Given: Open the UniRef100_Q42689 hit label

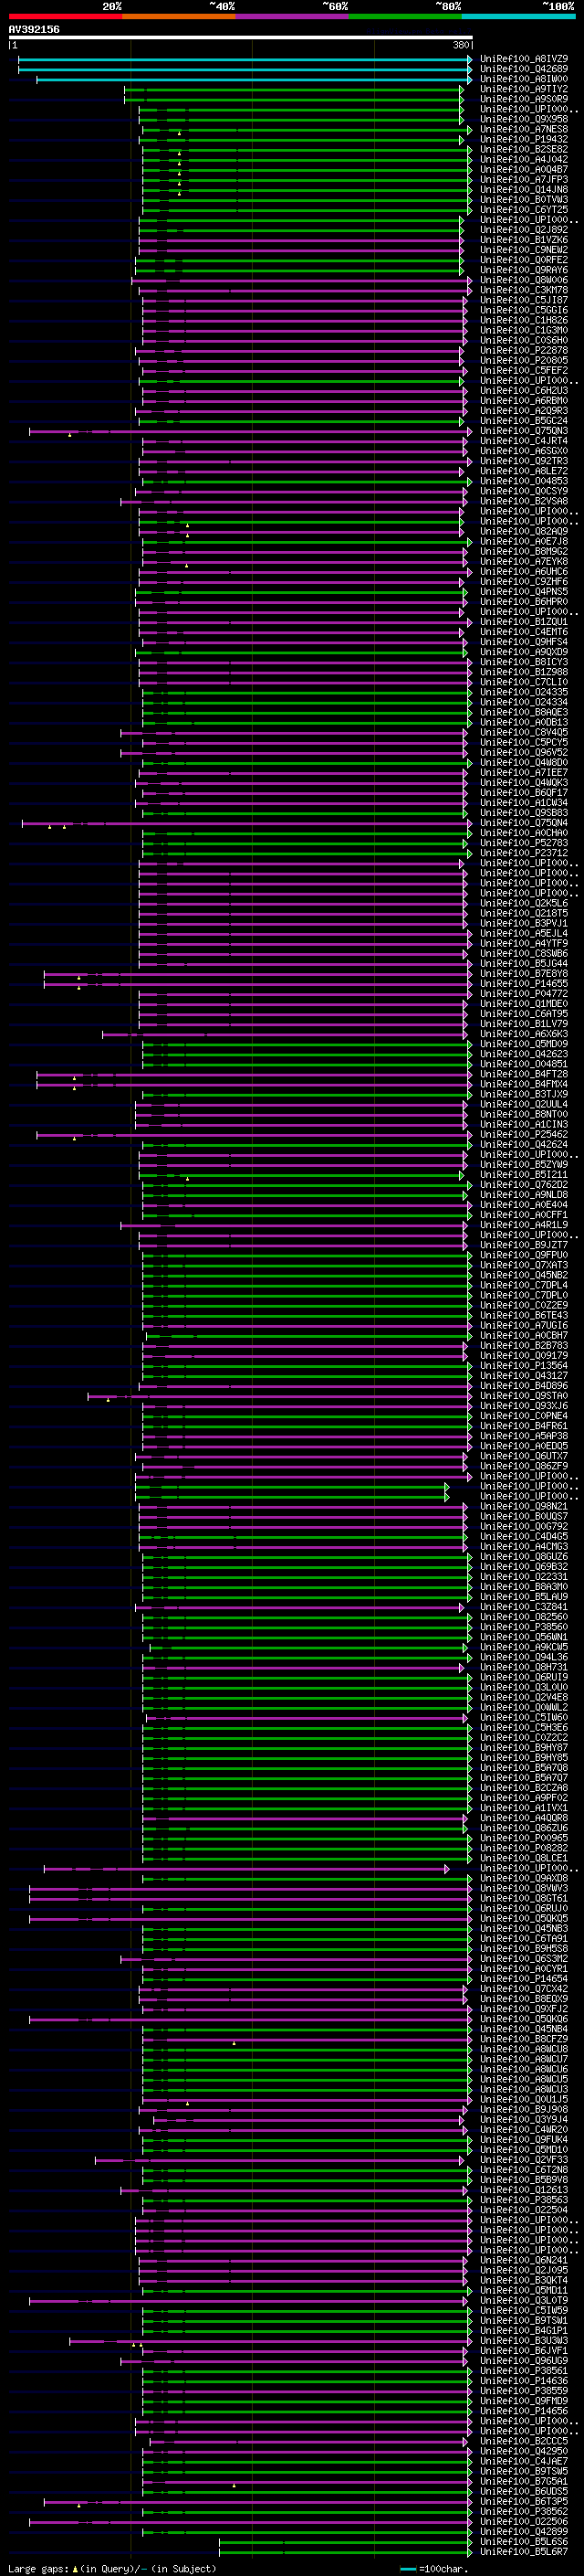Looking at the screenshot, I should tap(524, 69).
